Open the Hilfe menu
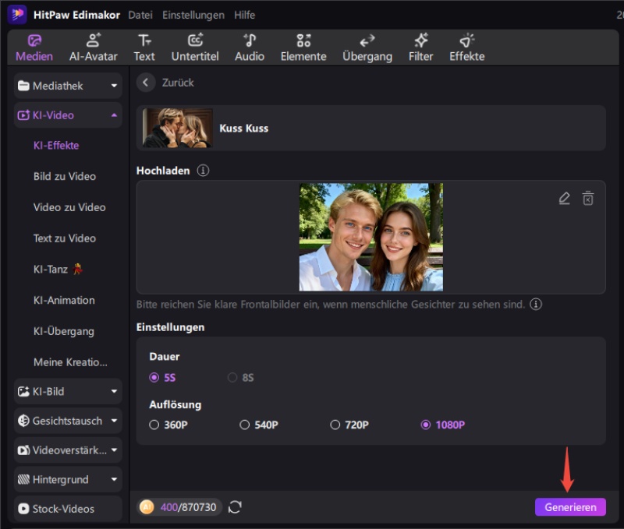The height and width of the screenshot is (529, 624). tap(244, 15)
